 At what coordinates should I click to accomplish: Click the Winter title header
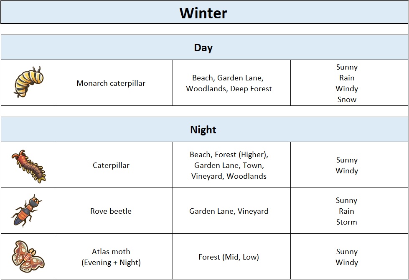tap(203, 12)
